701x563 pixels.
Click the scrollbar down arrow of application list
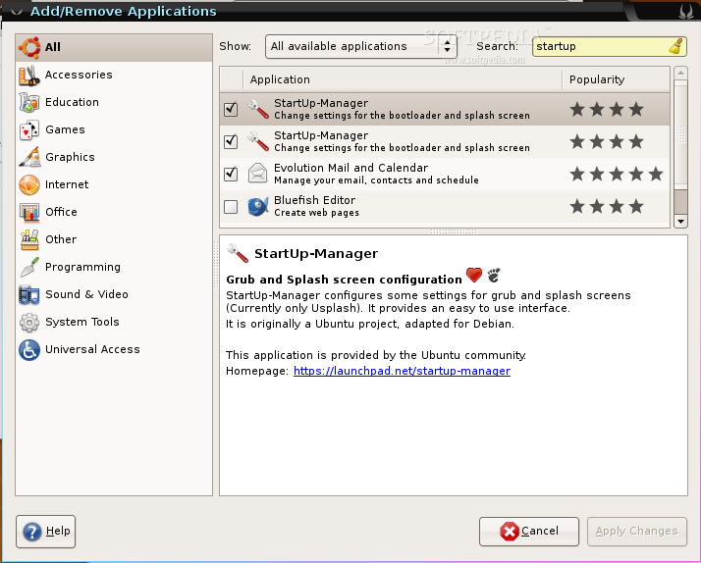pos(680,221)
